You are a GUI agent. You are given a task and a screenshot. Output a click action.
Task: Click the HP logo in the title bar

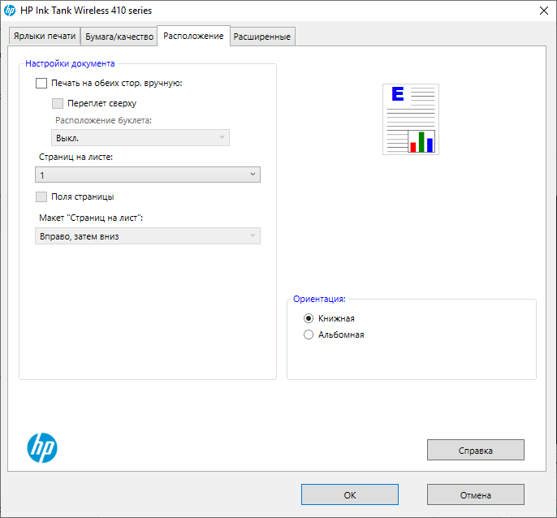click(x=10, y=11)
